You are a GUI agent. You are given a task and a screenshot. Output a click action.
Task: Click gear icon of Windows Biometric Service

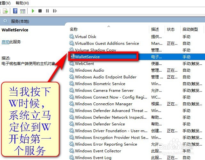tap(72, 84)
